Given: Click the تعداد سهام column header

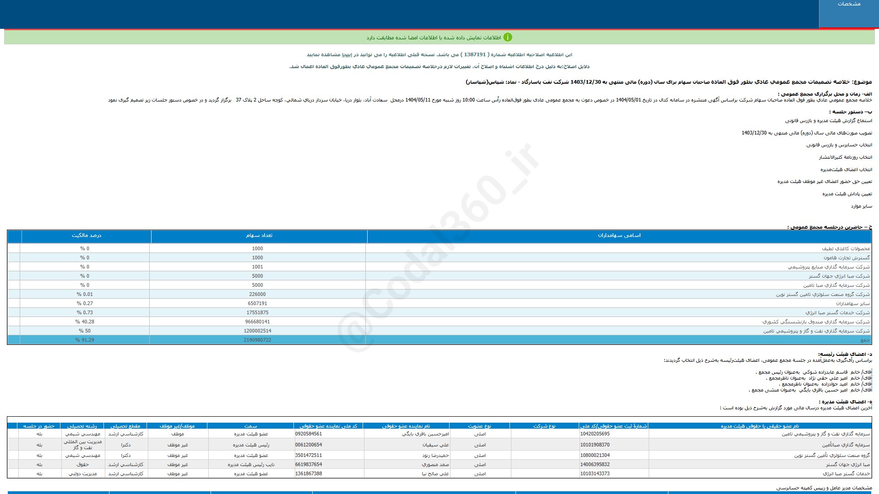Looking at the screenshot, I should point(259,236).
